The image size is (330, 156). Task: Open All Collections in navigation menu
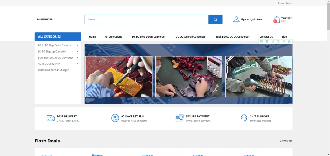coord(113,37)
